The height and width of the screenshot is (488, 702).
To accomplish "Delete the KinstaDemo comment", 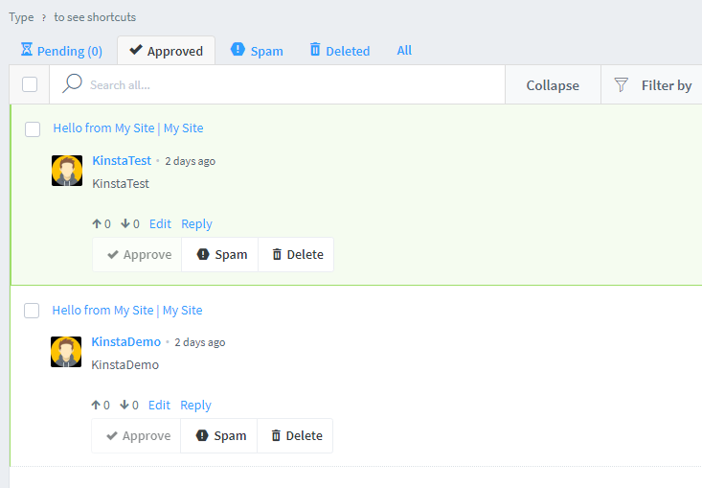I will click(296, 436).
